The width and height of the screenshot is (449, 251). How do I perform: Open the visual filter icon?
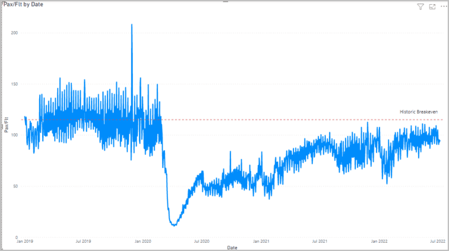420,6
